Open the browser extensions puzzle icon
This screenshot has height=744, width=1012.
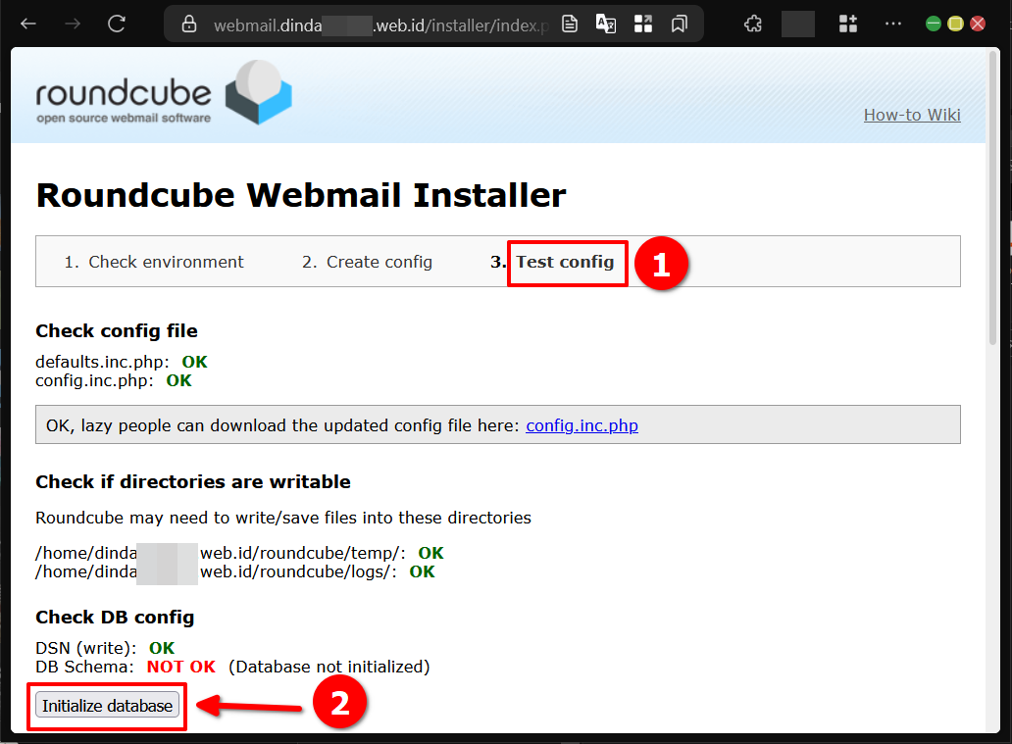(753, 24)
